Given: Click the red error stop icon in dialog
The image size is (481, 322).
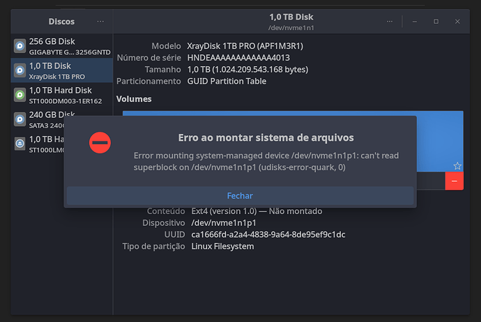Looking at the screenshot, I should 100,143.
